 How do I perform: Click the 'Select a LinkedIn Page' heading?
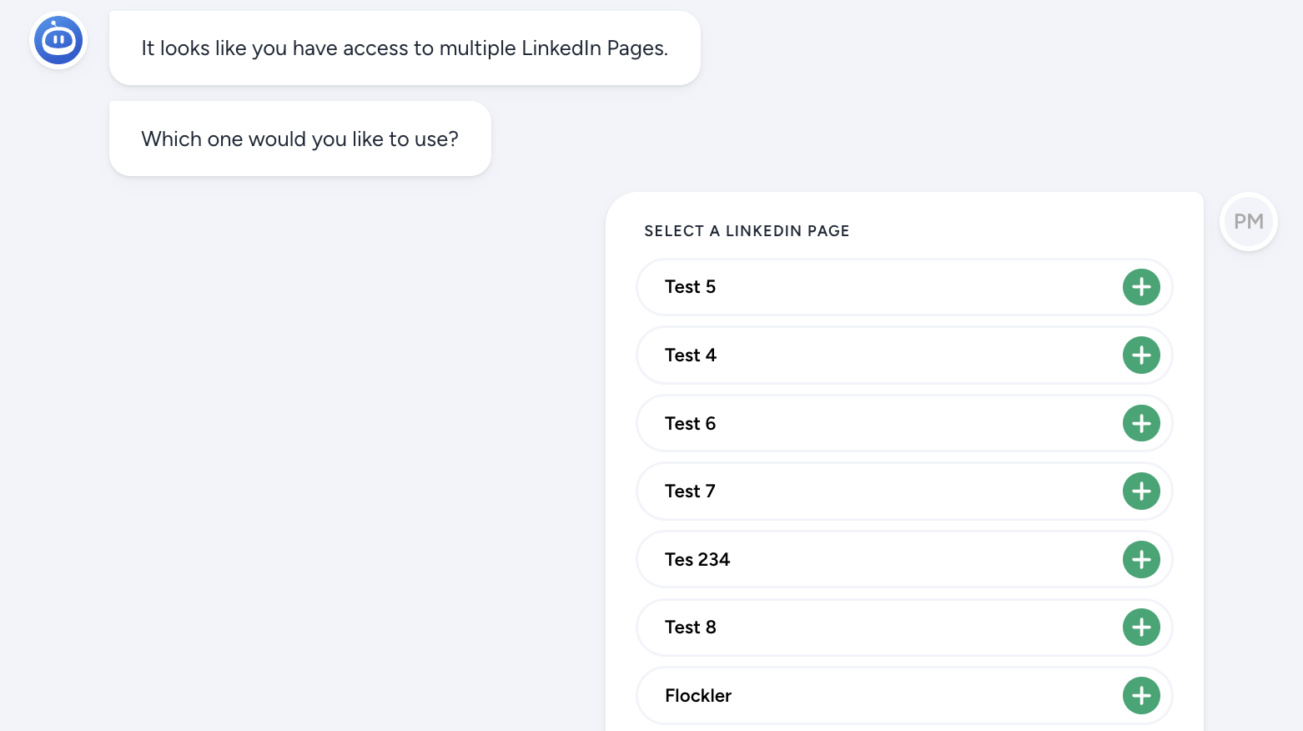pos(747,231)
